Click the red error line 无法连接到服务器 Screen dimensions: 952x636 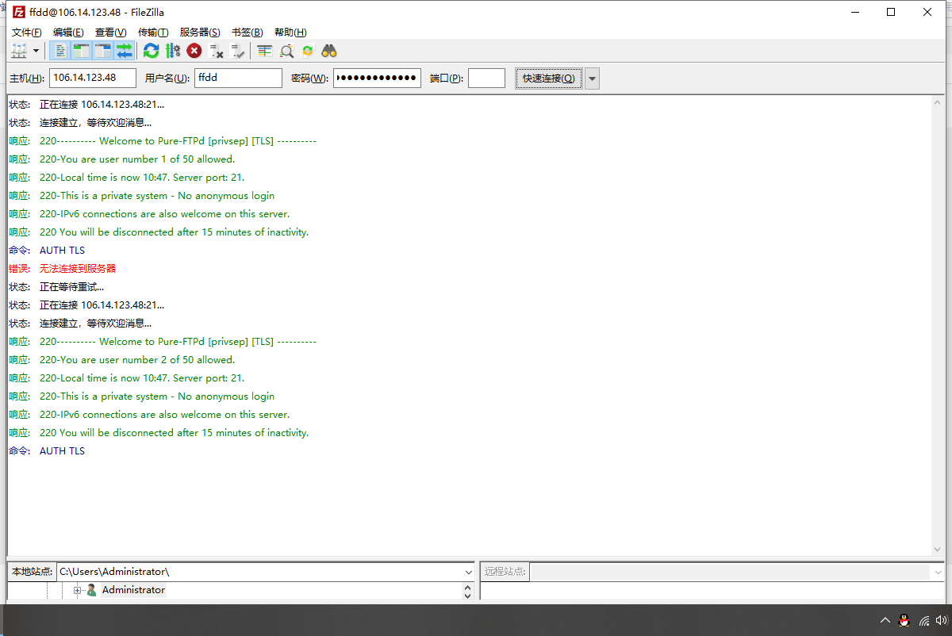click(78, 269)
